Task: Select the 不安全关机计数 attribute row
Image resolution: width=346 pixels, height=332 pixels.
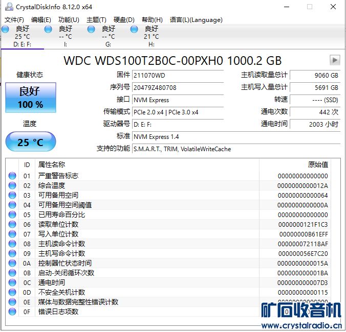Action: pos(168,292)
